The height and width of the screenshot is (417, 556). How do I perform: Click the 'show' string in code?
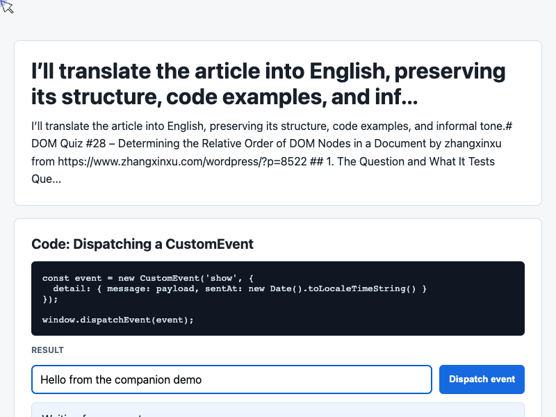(221, 278)
